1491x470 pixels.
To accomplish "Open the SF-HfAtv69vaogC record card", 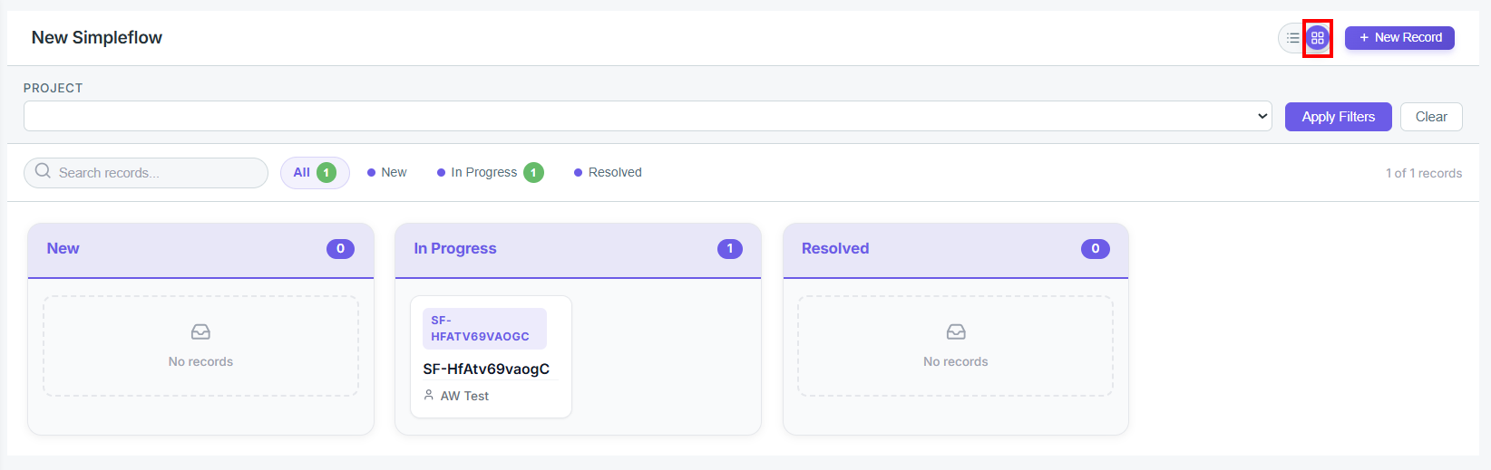I will (491, 357).
